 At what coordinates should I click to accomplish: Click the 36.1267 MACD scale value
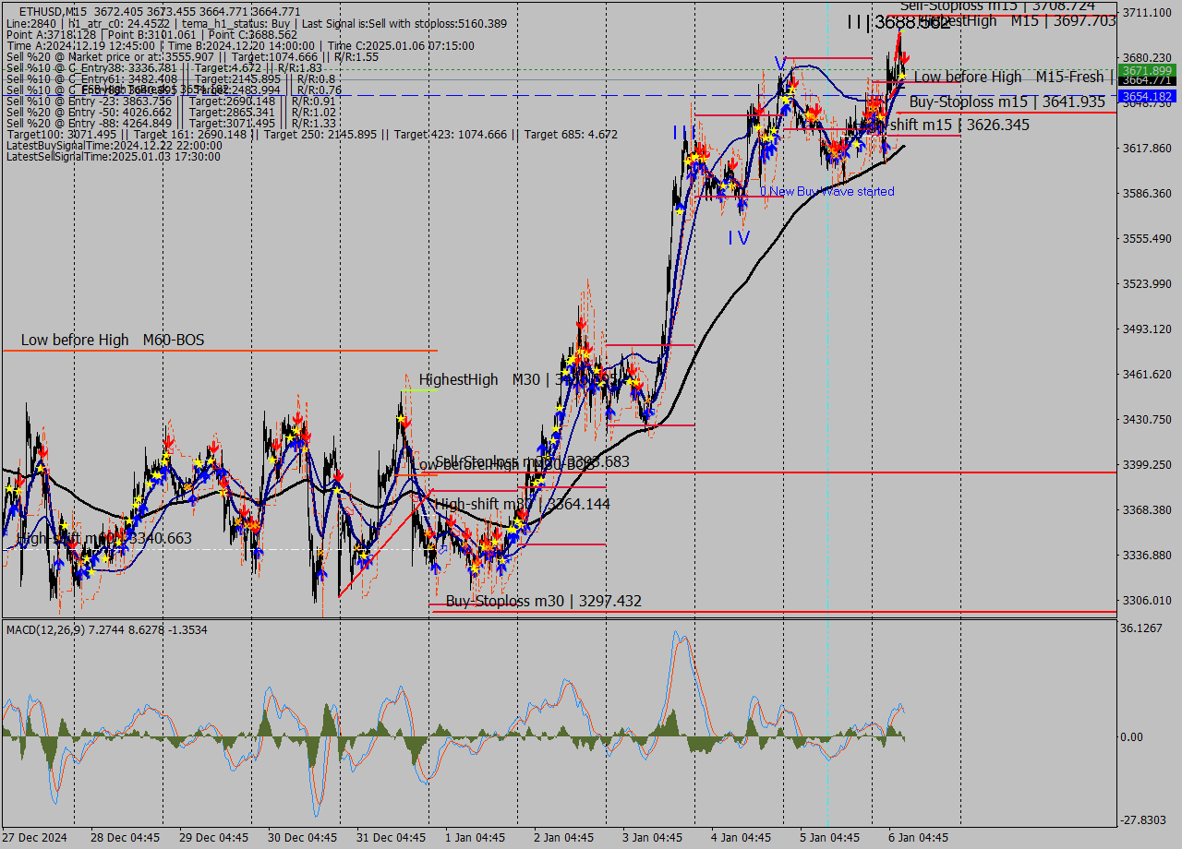(1142, 628)
